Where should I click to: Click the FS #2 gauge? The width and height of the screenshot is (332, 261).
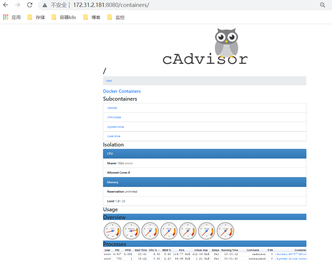(x=169, y=231)
